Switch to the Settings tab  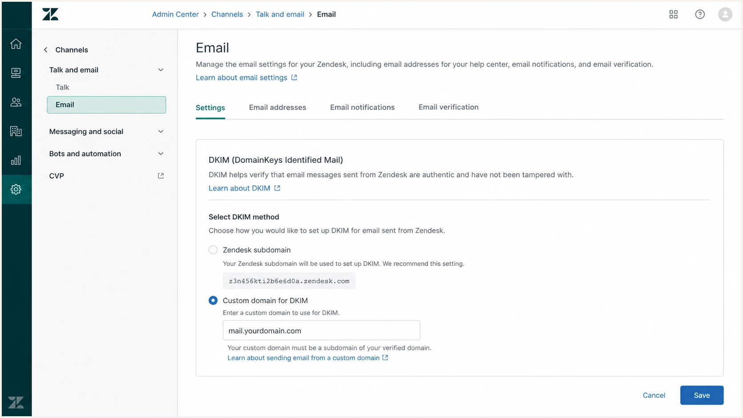coord(210,107)
